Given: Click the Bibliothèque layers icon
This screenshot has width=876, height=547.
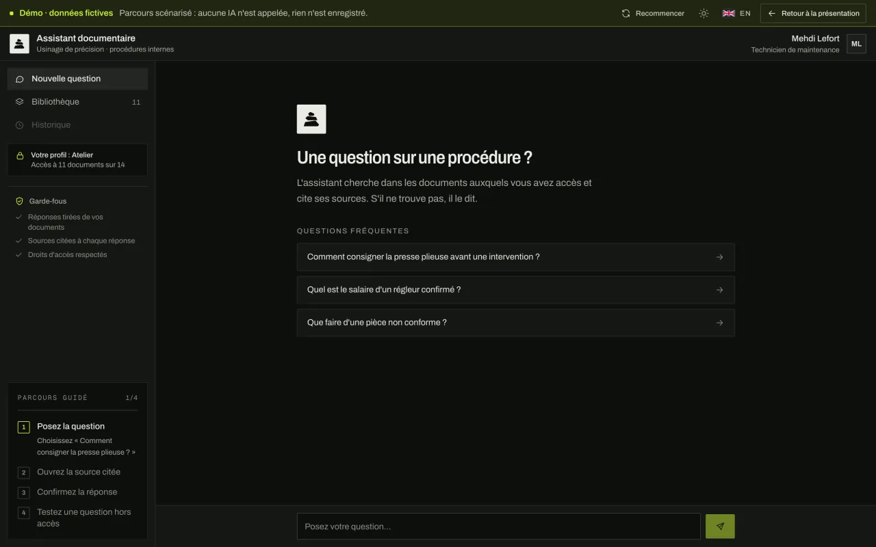Looking at the screenshot, I should pos(20,102).
